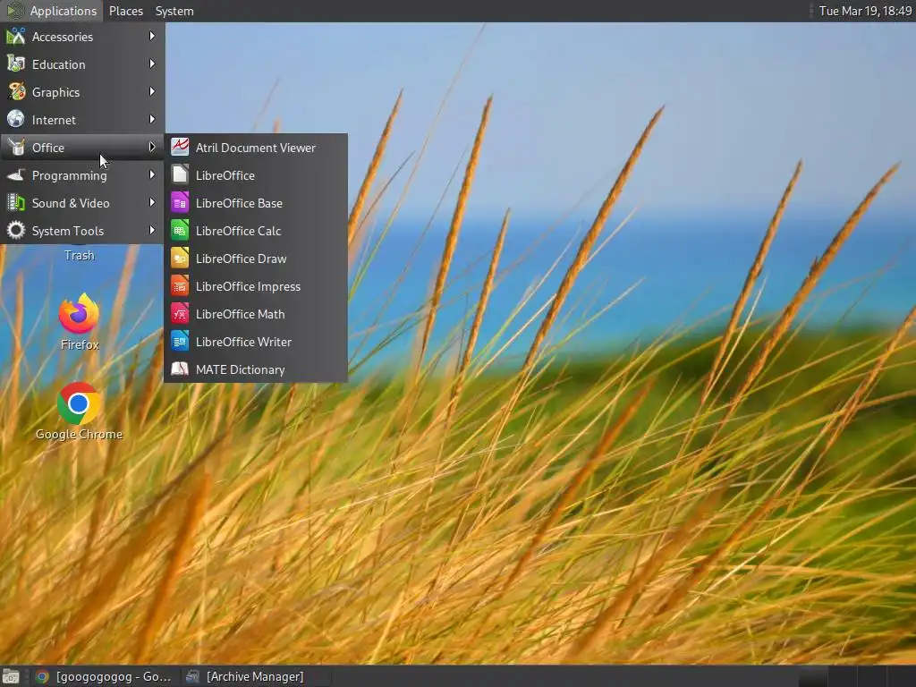916x687 pixels.
Task: Click the LibreOffice start center icon
Action: (x=180, y=174)
